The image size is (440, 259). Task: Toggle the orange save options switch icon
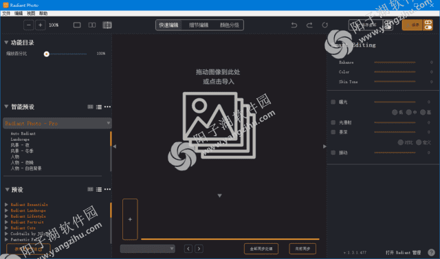coord(428,25)
